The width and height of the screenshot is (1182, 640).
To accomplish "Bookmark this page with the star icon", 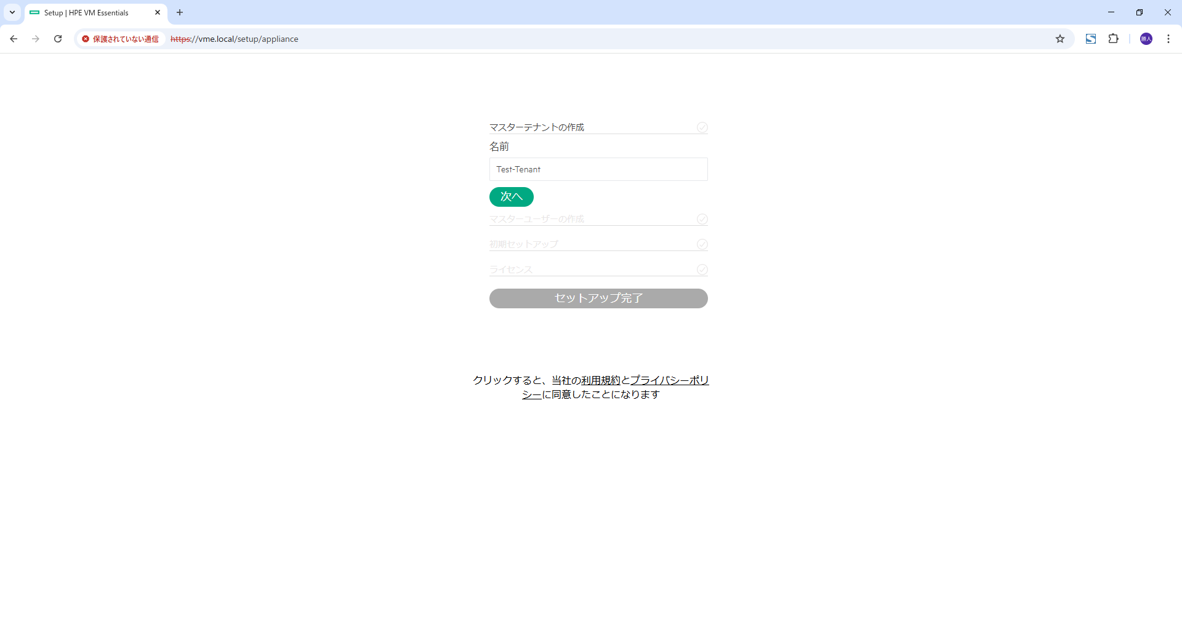I will tap(1060, 39).
